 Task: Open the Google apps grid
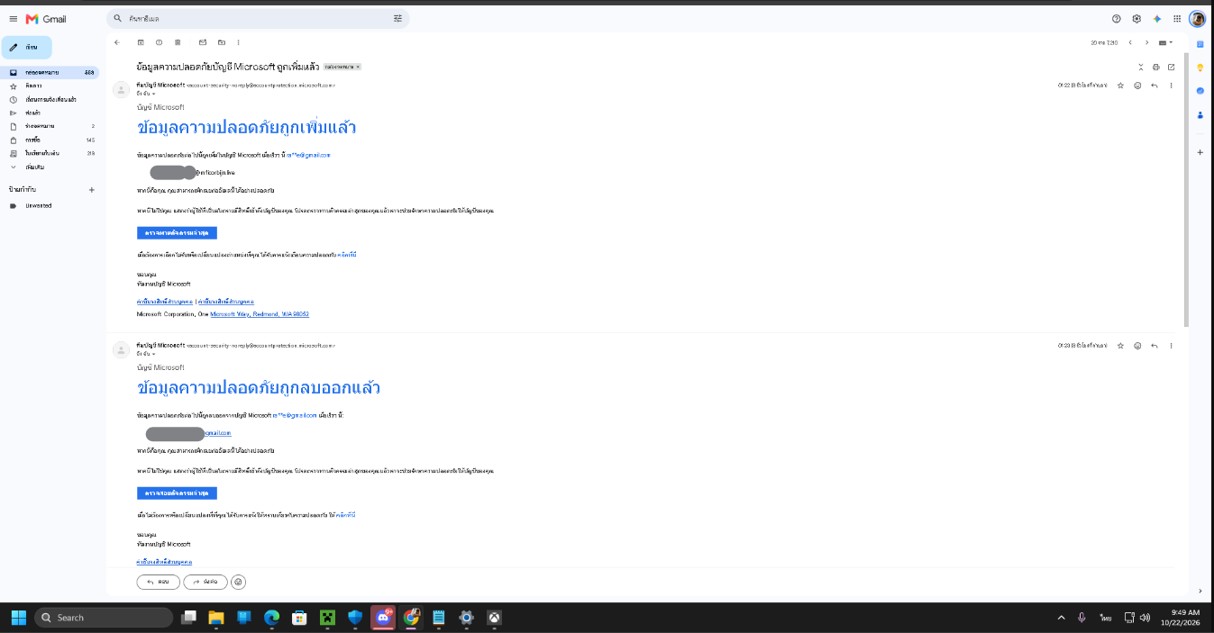1177,19
